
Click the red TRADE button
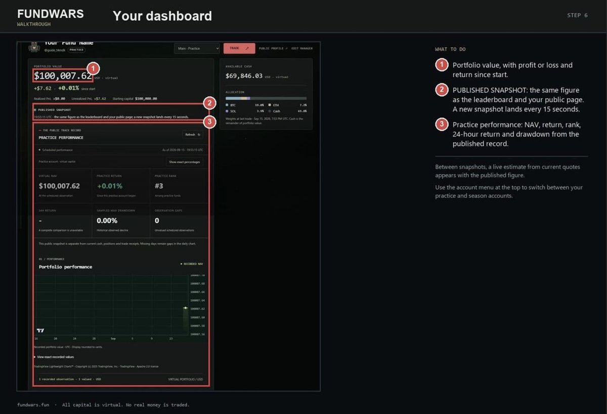239,48
